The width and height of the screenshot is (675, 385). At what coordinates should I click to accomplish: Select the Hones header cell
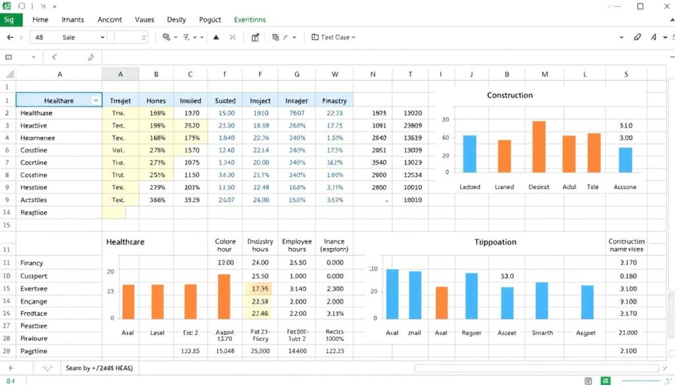coord(156,101)
